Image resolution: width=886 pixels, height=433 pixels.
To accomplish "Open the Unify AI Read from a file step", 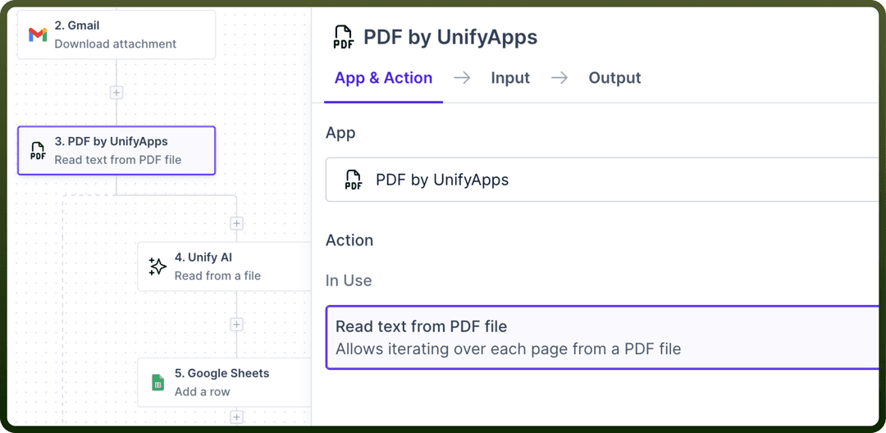I will (225, 267).
